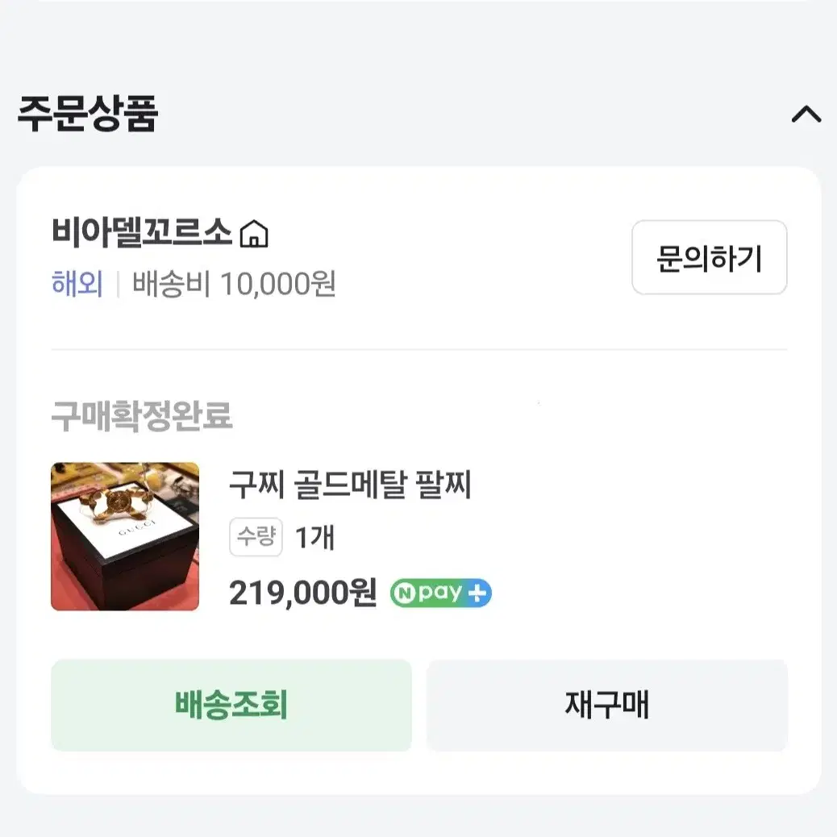Screen dimensions: 837x837
Task: Tap the 구매확정완료 status label
Action: 142,416
